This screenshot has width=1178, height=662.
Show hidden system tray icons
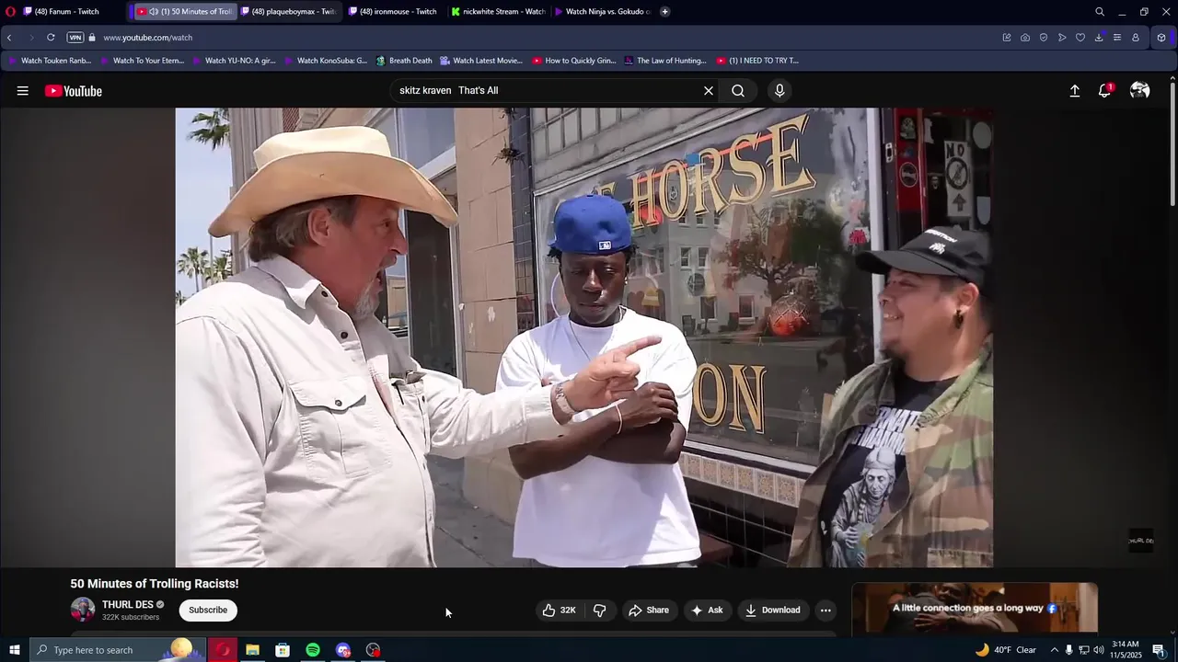click(1055, 650)
